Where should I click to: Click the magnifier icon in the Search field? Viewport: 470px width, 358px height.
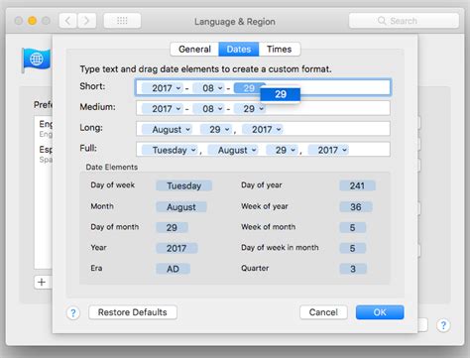382,21
